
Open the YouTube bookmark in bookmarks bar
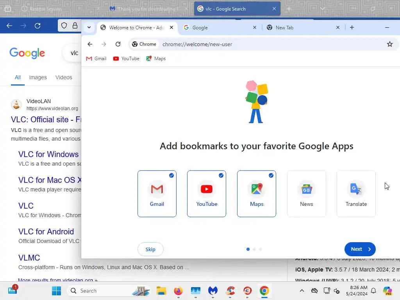coord(126,59)
